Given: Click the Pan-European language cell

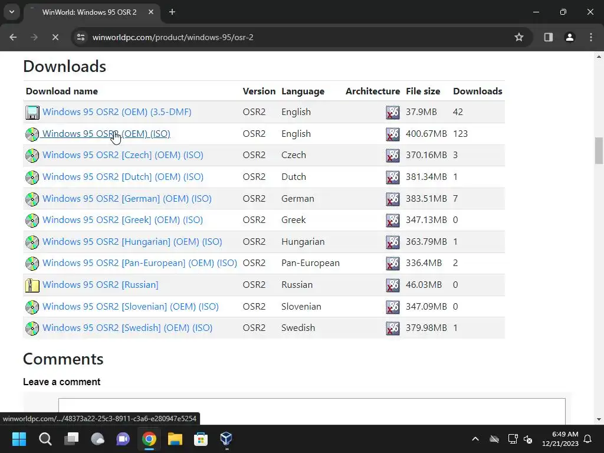Looking at the screenshot, I should (x=310, y=262).
